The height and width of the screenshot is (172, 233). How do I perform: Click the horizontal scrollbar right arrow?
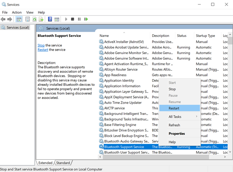click(x=225, y=157)
